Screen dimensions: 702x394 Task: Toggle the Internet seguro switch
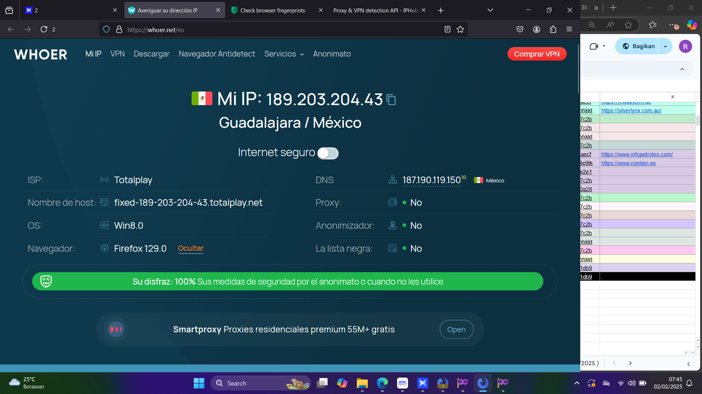tap(328, 153)
